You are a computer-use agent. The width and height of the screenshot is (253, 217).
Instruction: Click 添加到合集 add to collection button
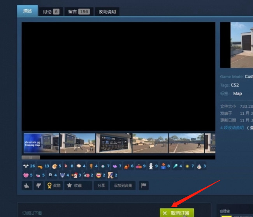[x=123, y=185]
